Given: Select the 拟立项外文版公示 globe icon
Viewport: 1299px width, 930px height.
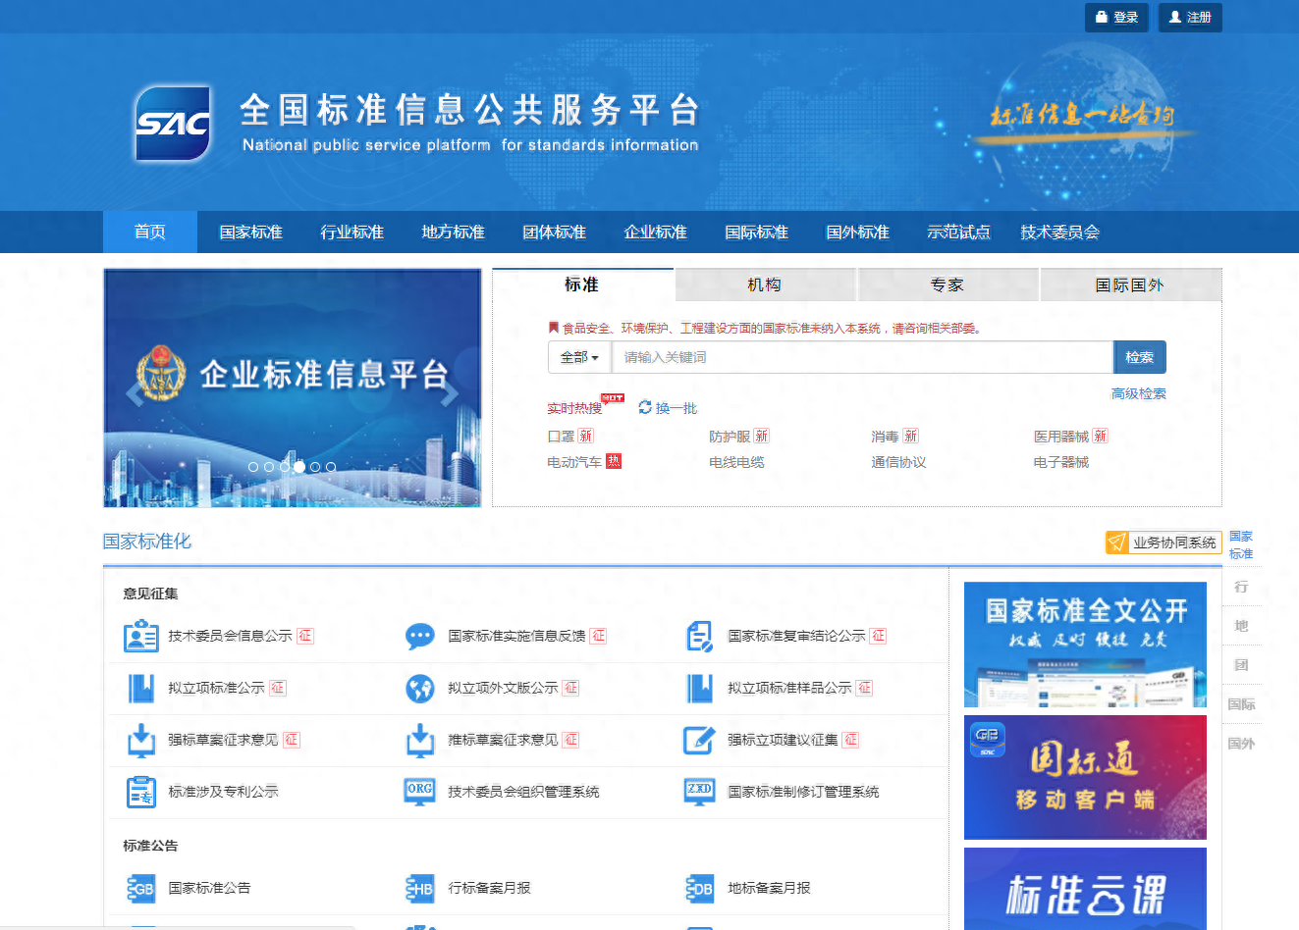Looking at the screenshot, I should pos(420,688).
